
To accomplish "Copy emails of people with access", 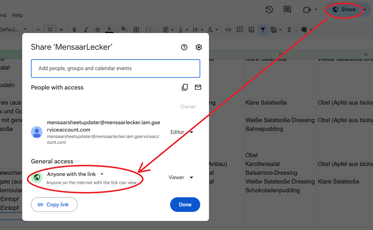I will [185, 87].
